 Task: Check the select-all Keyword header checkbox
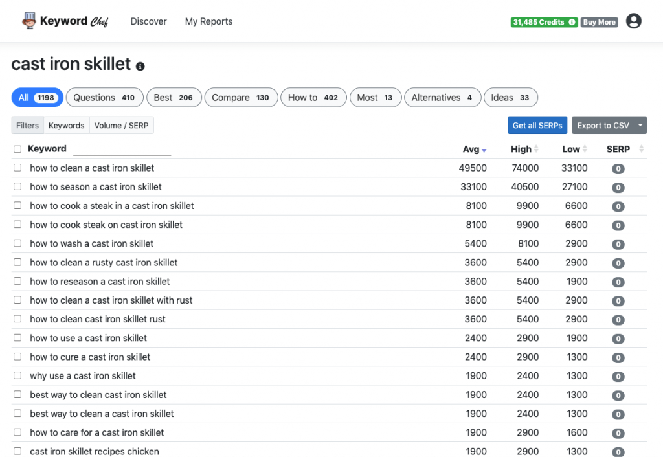pos(17,150)
